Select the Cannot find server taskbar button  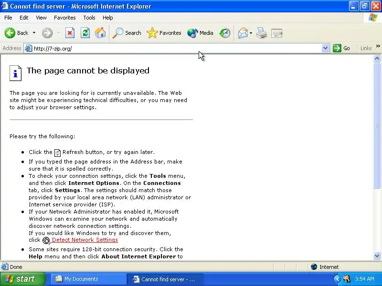click(165, 279)
